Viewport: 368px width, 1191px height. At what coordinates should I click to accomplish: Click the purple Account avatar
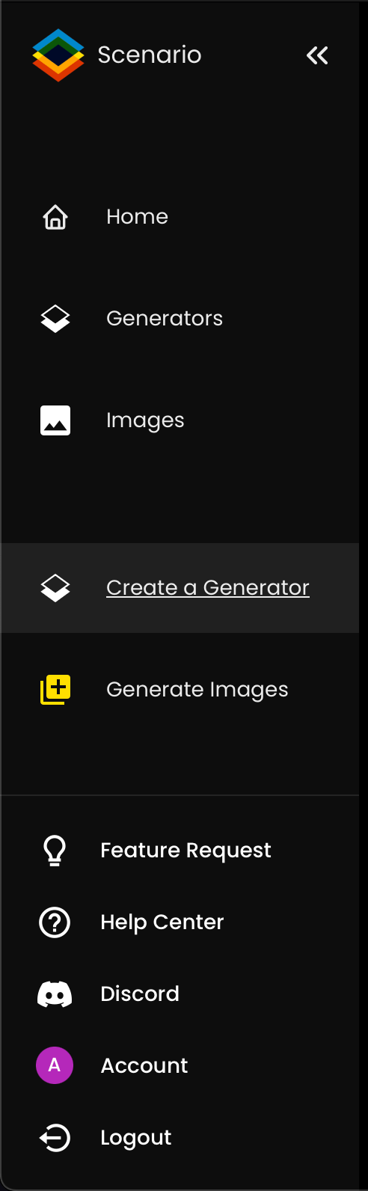[55, 1065]
